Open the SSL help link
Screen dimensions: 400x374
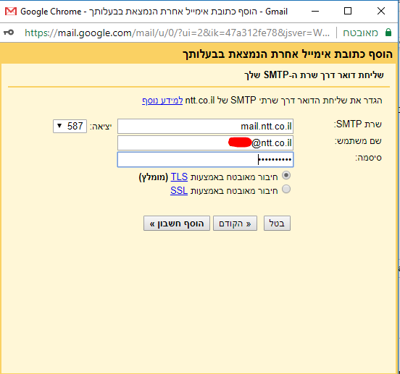point(179,190)
